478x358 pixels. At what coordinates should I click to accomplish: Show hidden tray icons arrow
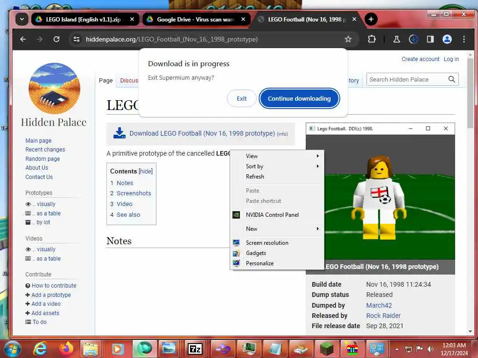point(397,349)
